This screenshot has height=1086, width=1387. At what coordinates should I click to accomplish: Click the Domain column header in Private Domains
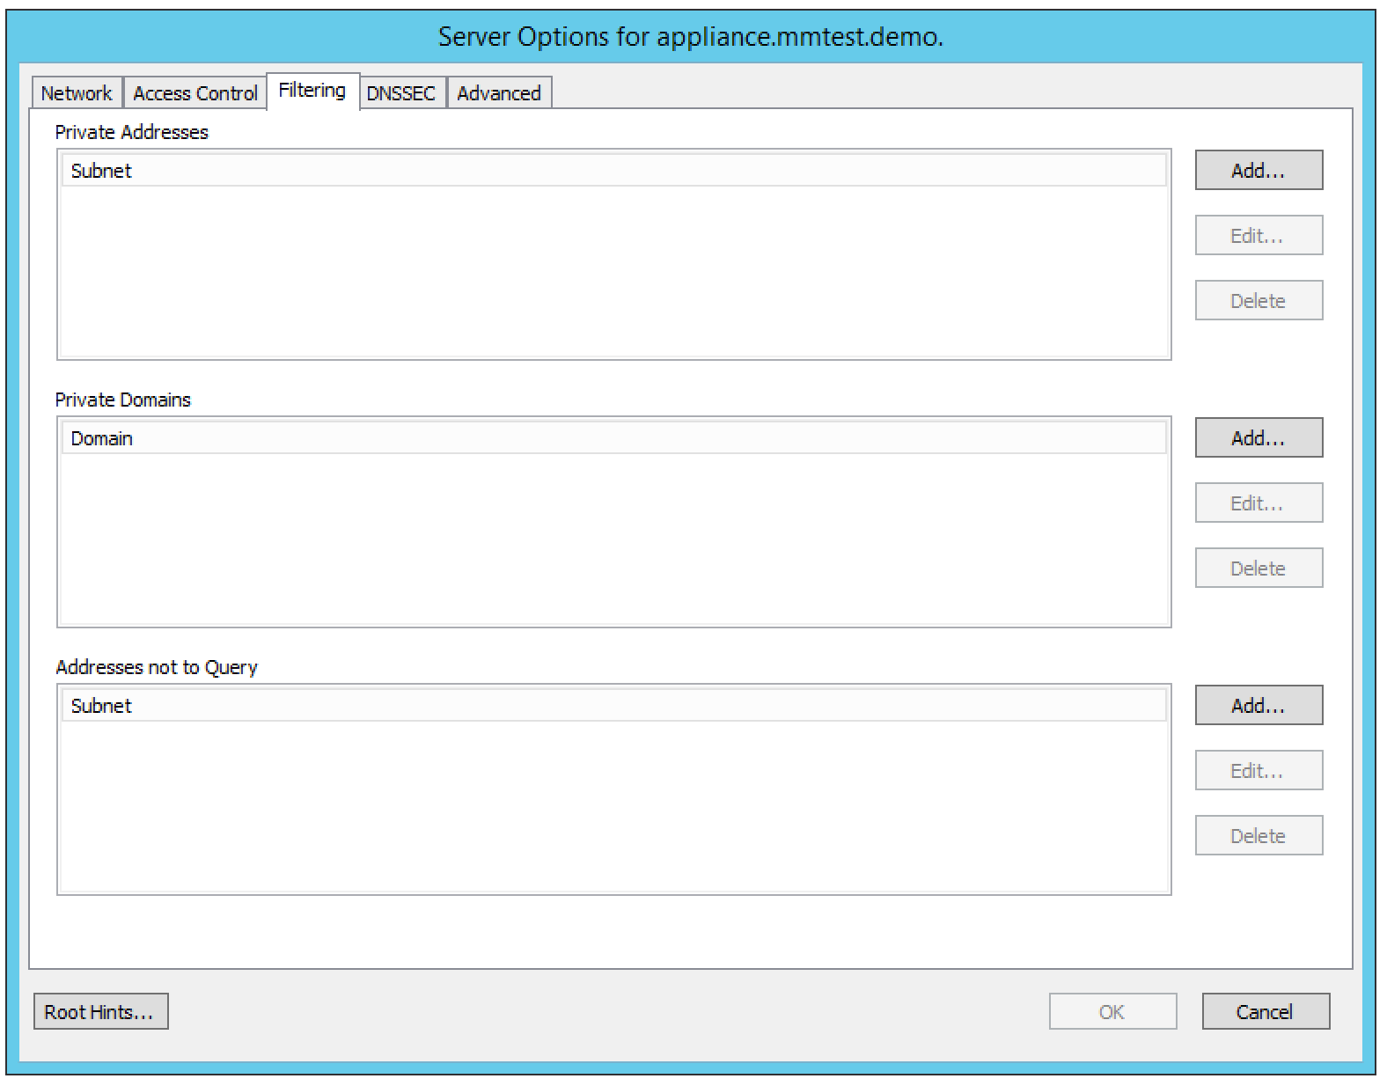[613, 438]
